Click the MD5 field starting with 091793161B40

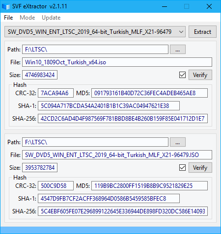pyautogui.click(x=149, y=93)
